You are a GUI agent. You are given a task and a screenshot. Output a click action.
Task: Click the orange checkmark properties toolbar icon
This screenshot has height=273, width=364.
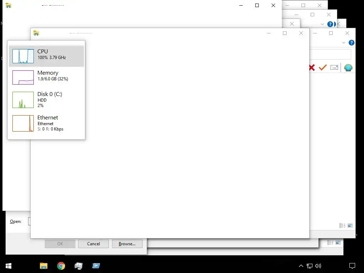[x=323, y=67]
